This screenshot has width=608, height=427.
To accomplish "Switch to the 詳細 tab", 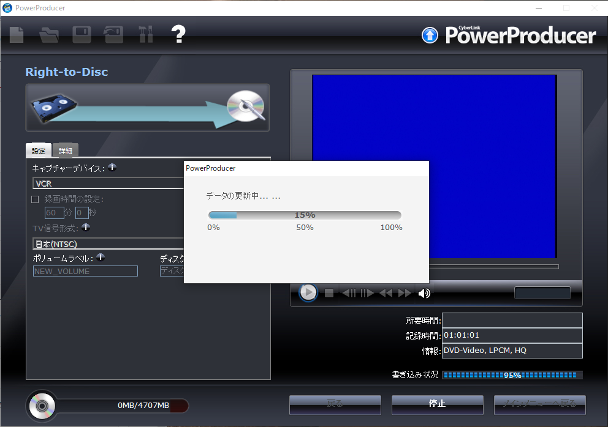I will tap(66, 150).
